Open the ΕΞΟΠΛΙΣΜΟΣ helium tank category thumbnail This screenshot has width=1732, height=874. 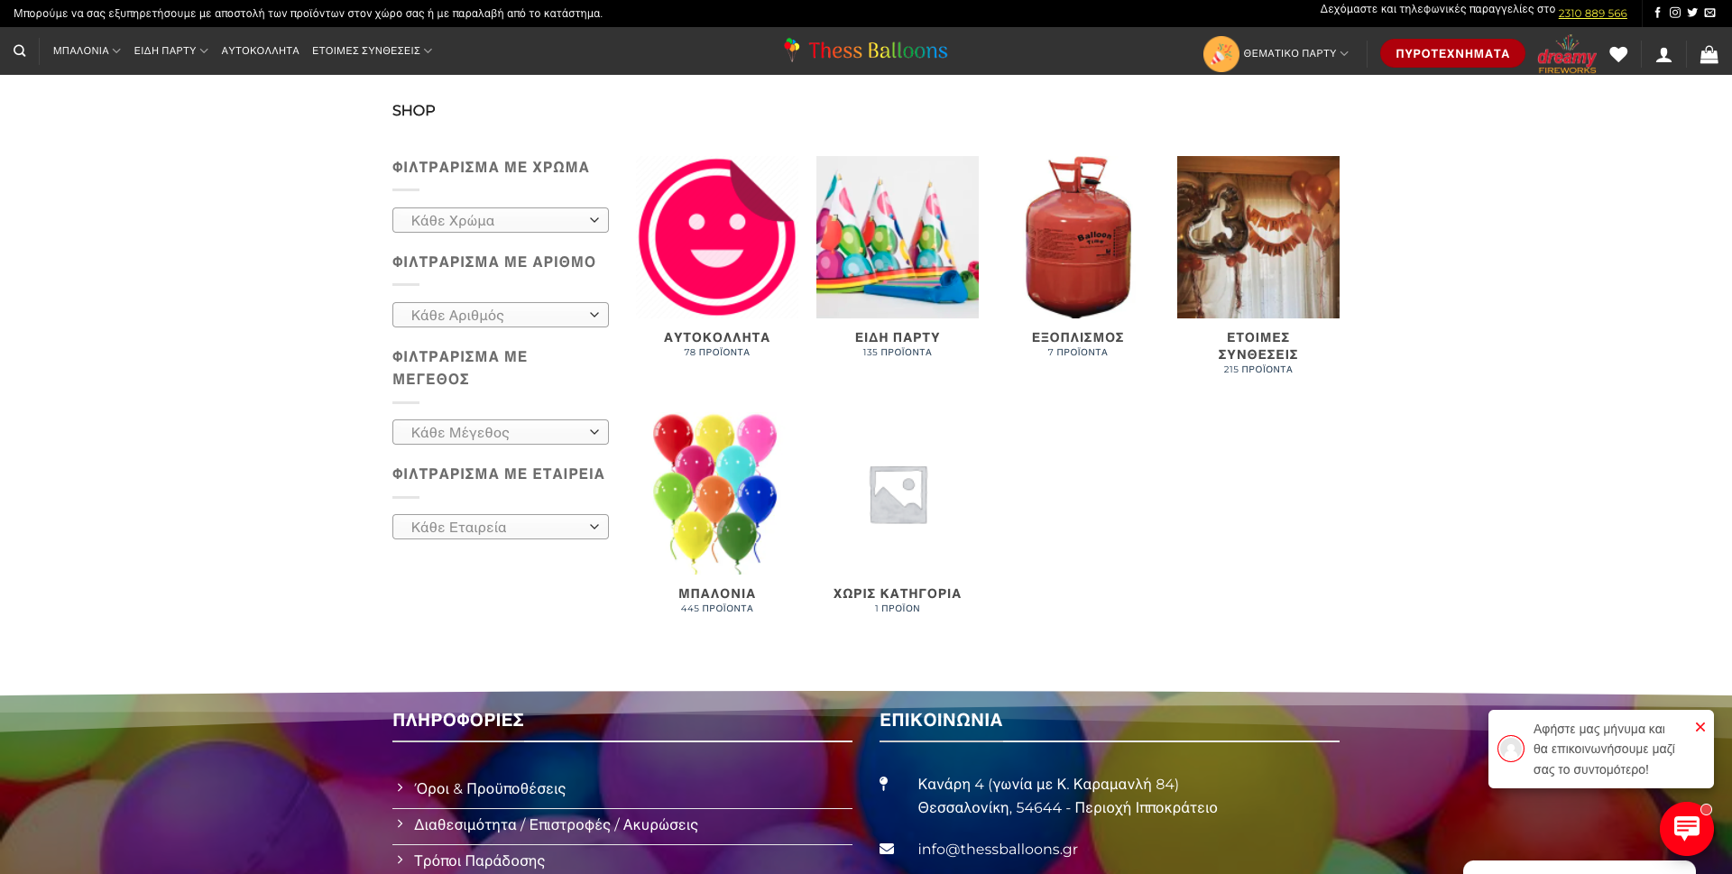[x=1077, y=237]
